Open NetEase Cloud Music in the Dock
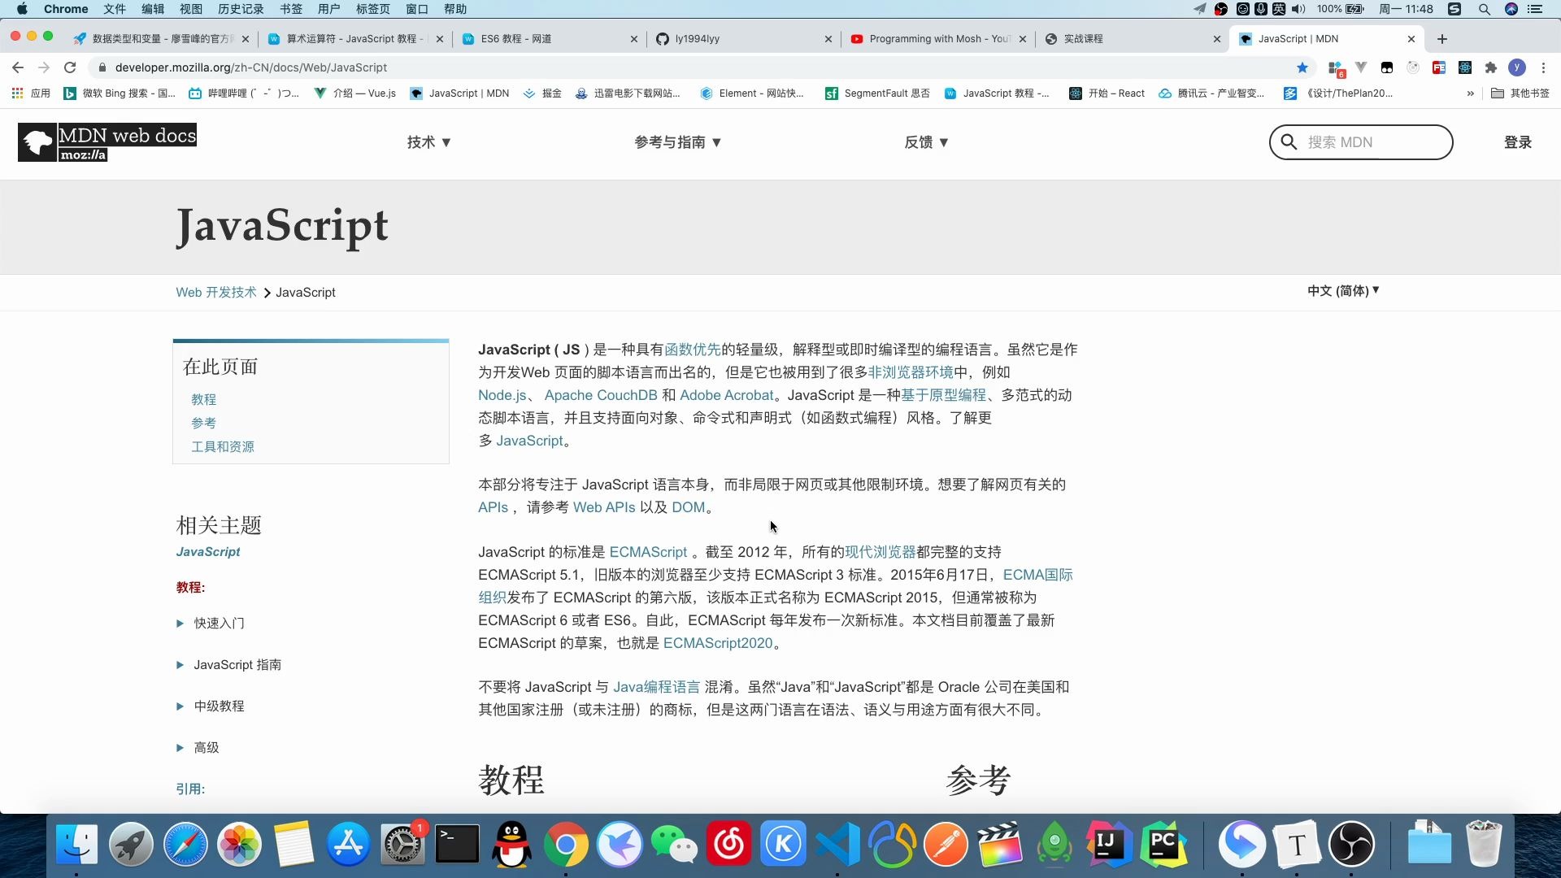 coord(729,845)
